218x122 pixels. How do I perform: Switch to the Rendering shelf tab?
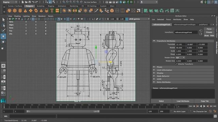(x=74, y=6)
